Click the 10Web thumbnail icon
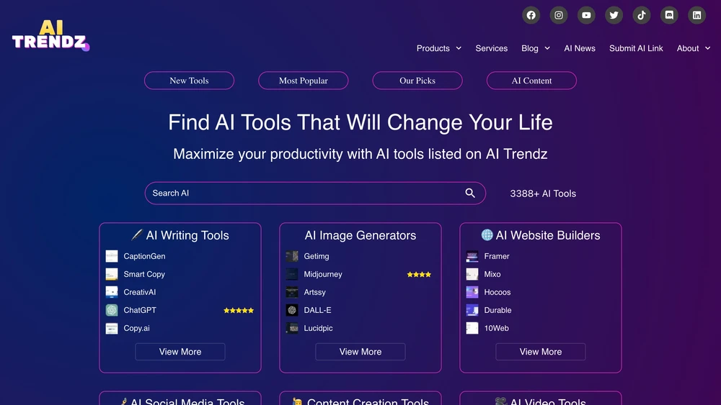 pyautogui.click(x=472, y=328)
